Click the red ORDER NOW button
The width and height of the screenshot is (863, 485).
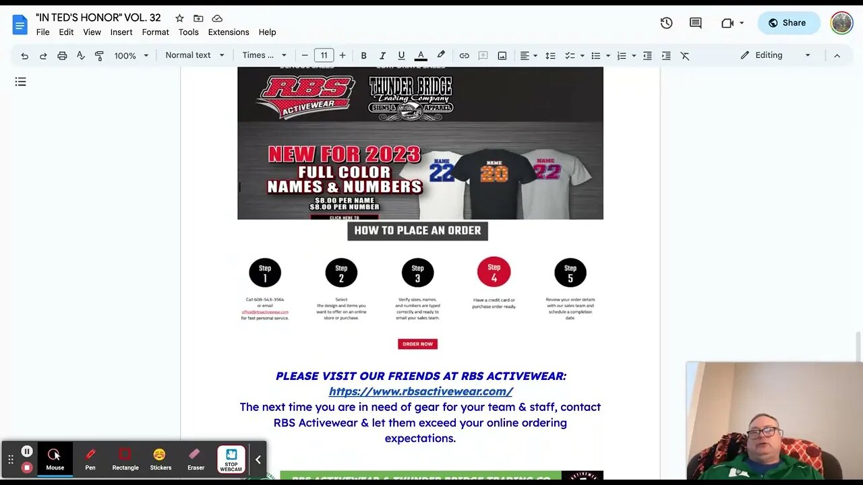click(417, 344)
